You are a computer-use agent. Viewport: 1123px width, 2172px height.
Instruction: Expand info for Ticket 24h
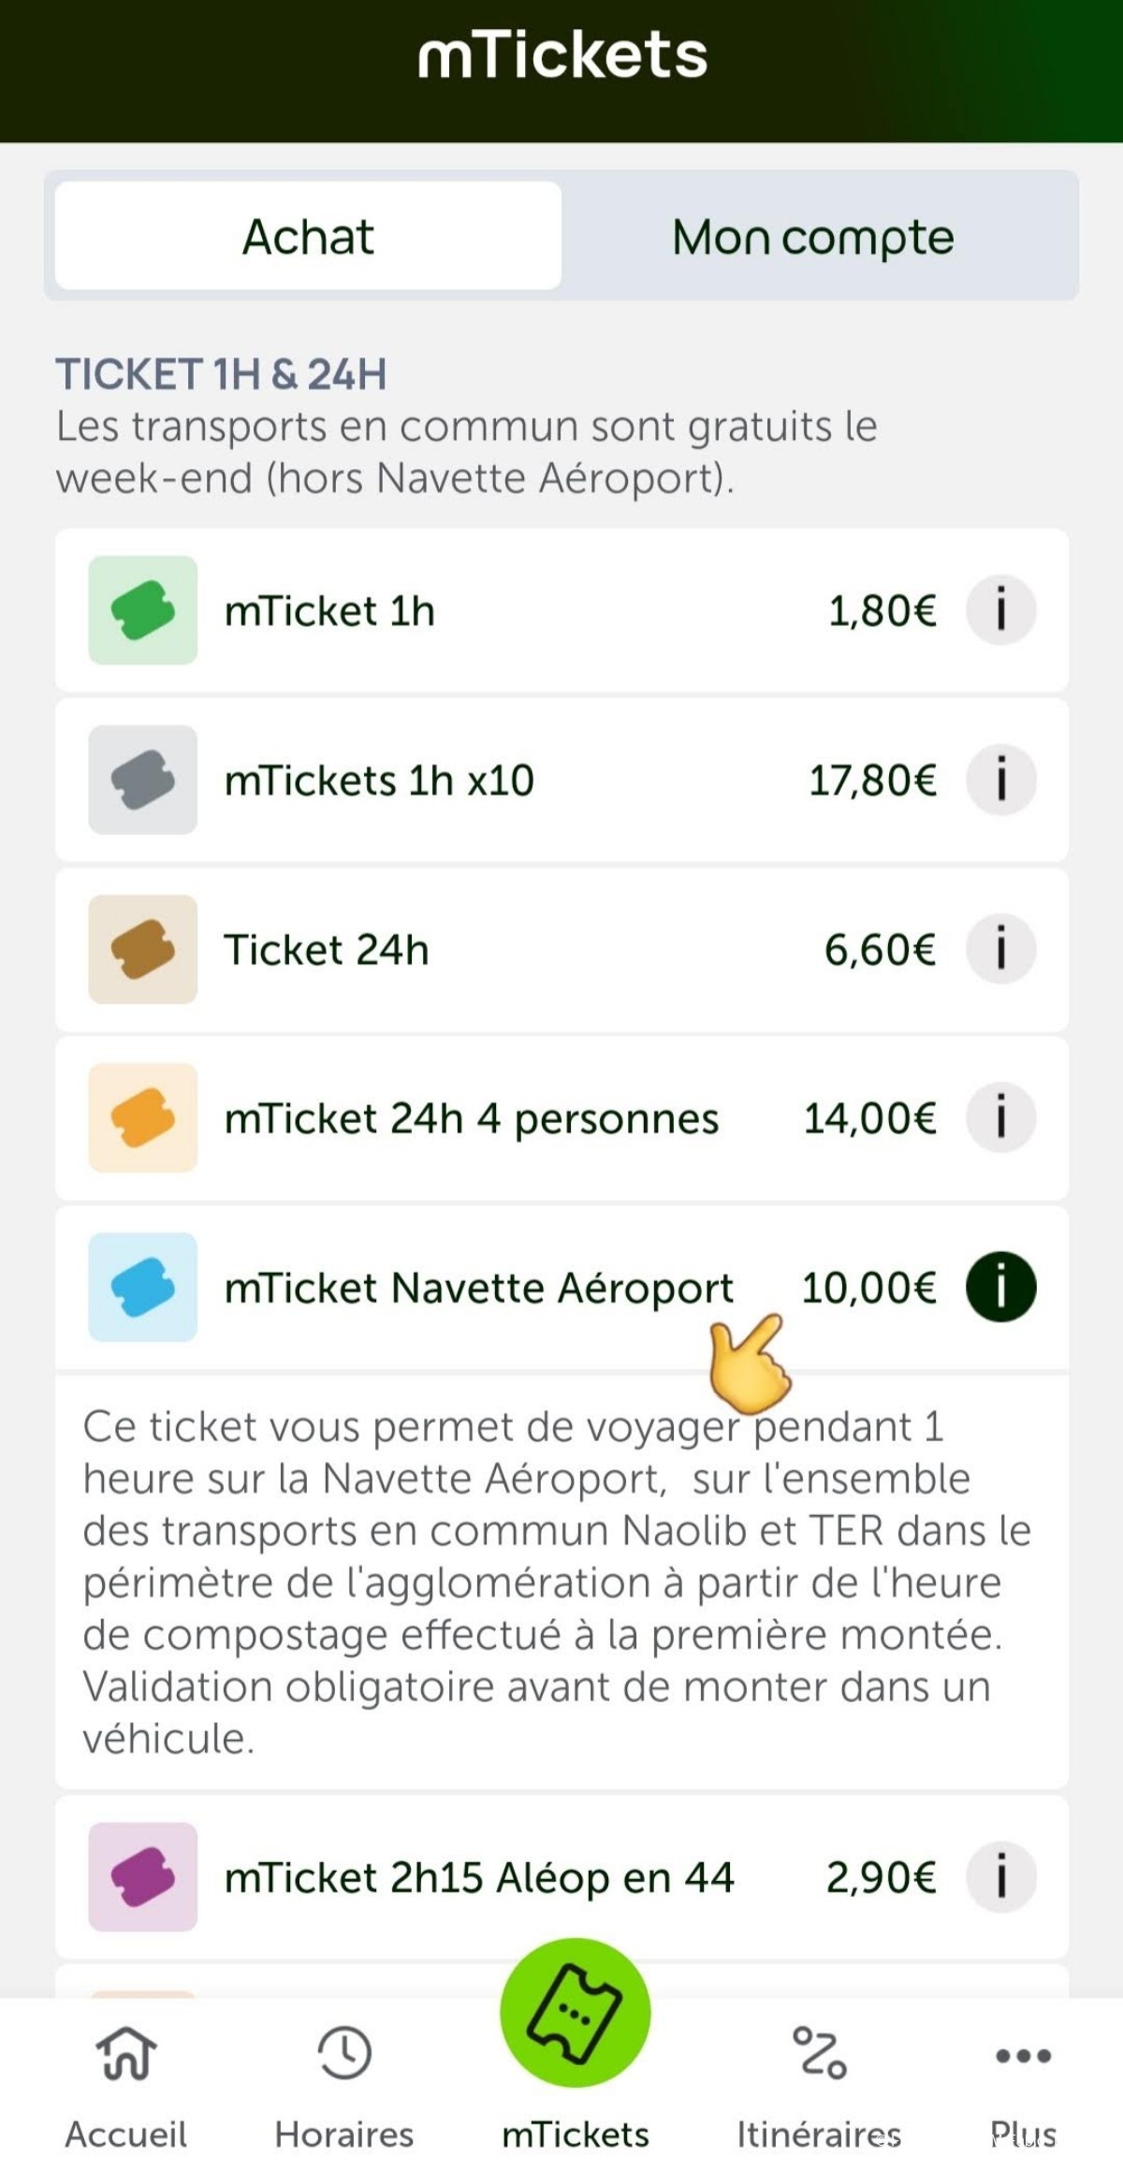[x=1000, y=949]
